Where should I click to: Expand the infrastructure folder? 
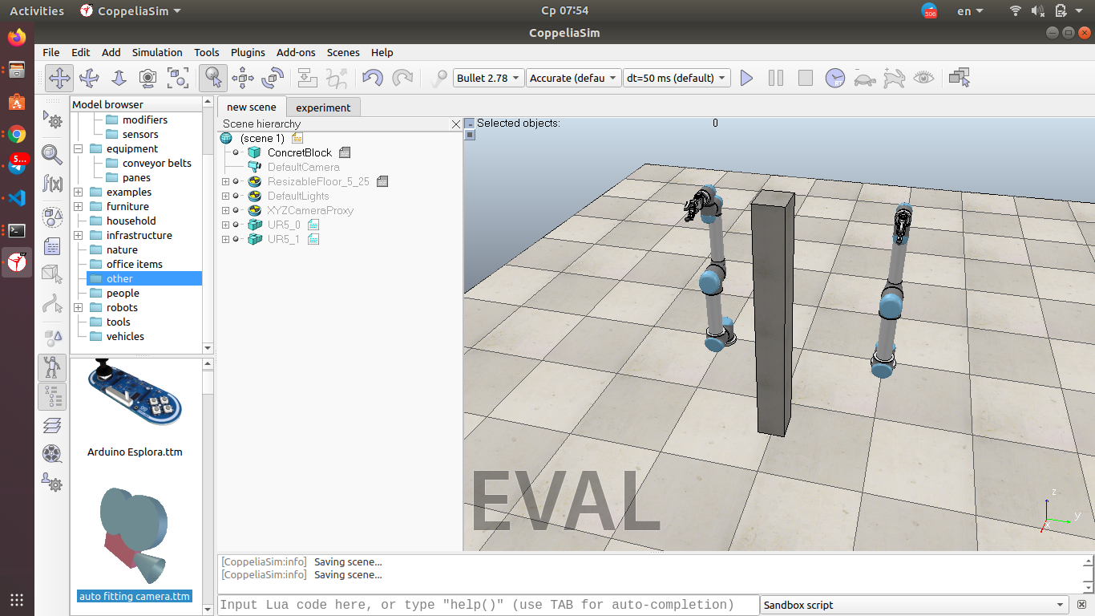(x=78, y=235)
